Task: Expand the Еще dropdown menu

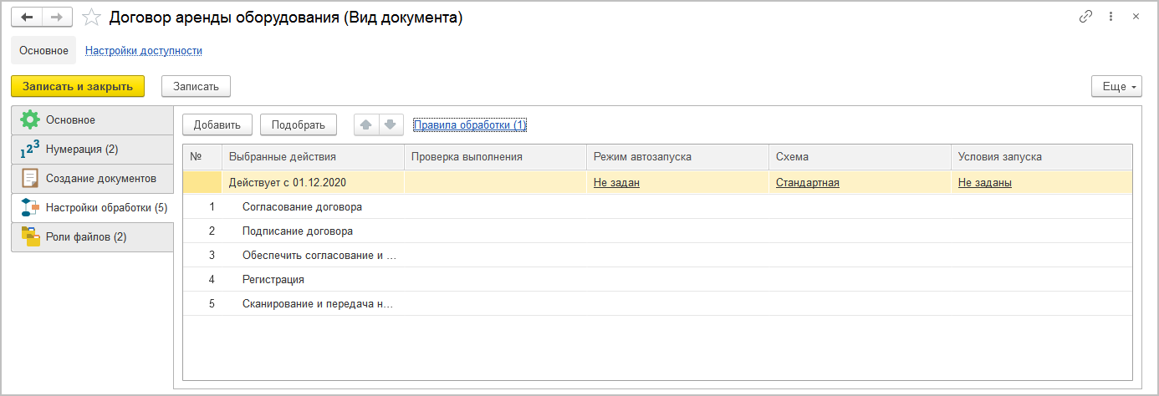Action: point(1116,86)
